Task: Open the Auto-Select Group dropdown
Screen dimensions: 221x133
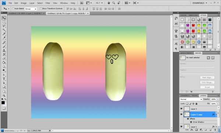Action: 31,9
